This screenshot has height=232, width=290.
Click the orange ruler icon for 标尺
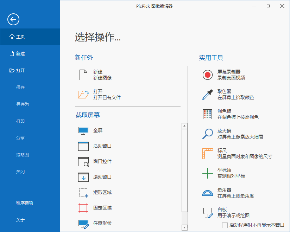[x=208, y=154]
